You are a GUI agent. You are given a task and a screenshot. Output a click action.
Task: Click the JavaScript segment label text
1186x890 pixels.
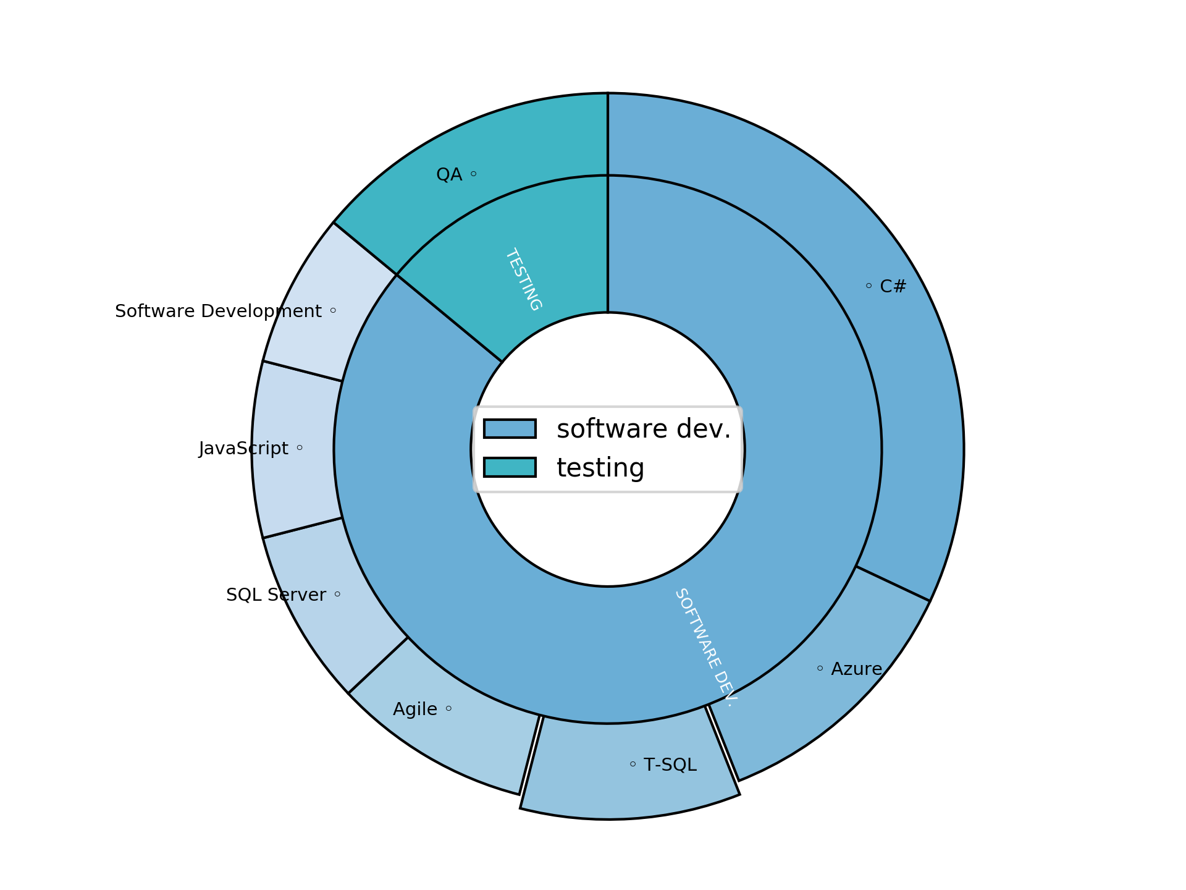click(243, 449)
